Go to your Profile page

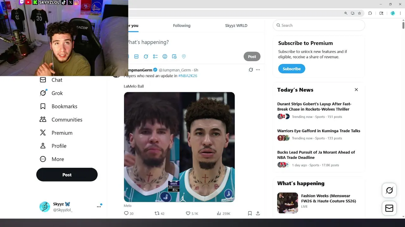pyautogui.click(x=53, y=146)
